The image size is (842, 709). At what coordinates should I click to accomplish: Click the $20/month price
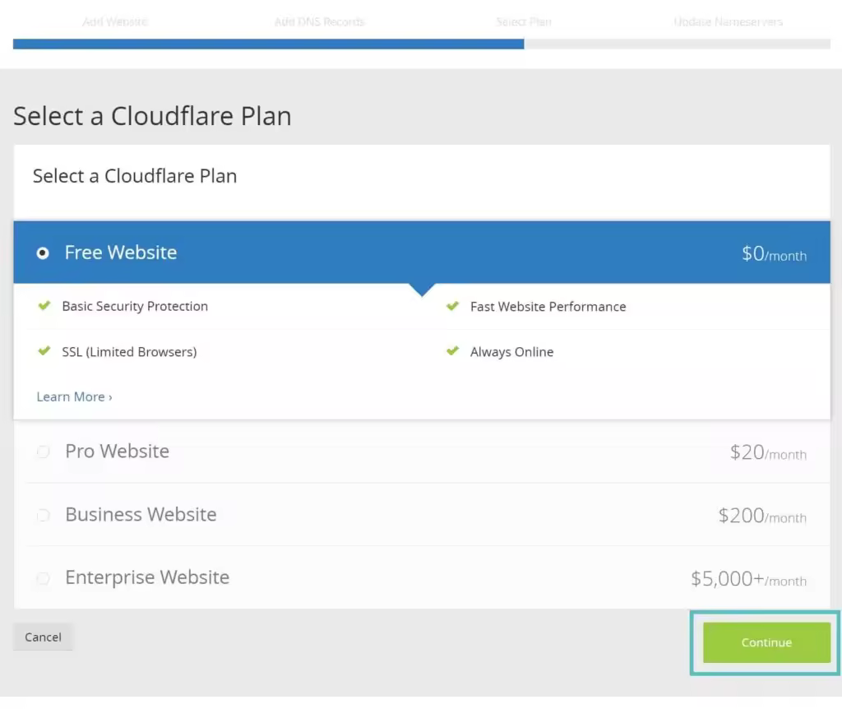(768, 452)
